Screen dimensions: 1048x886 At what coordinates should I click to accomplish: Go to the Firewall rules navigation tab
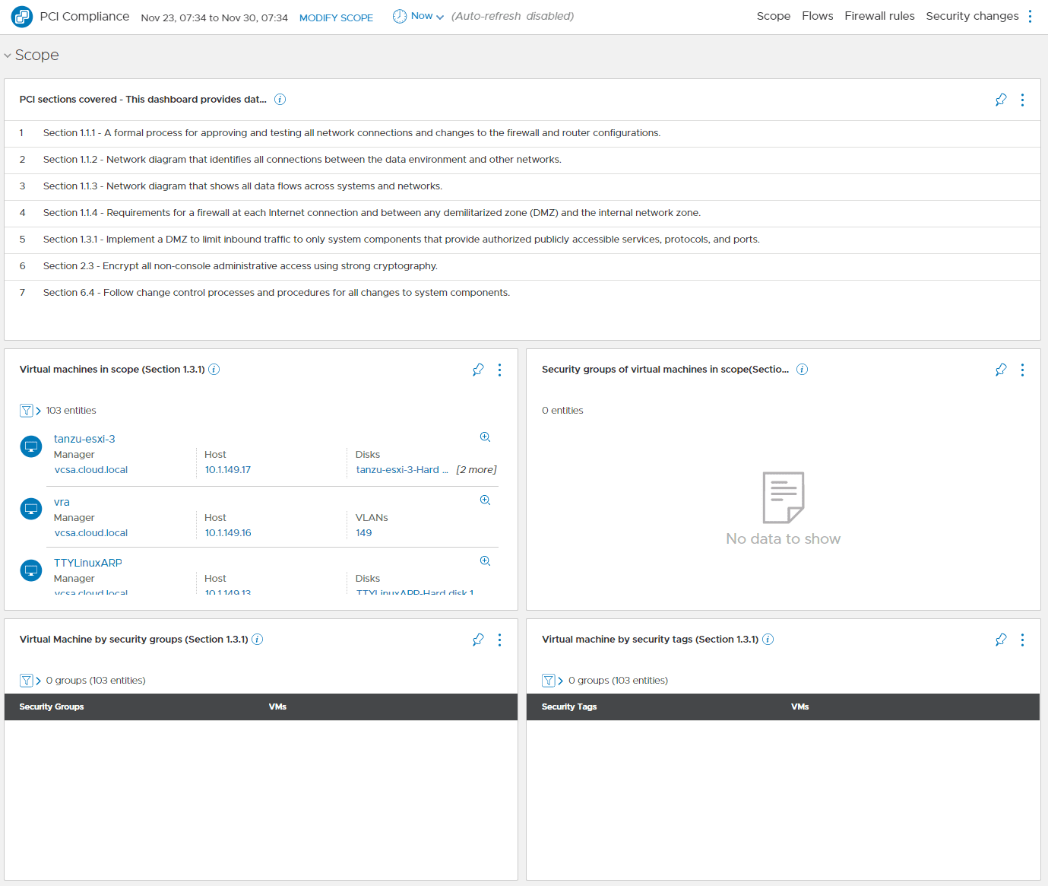pos(879,16)
